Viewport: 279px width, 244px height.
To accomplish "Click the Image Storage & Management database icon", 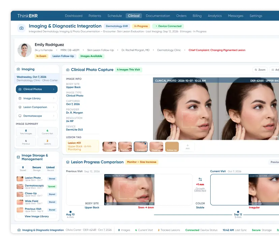I will pos(18,157).
